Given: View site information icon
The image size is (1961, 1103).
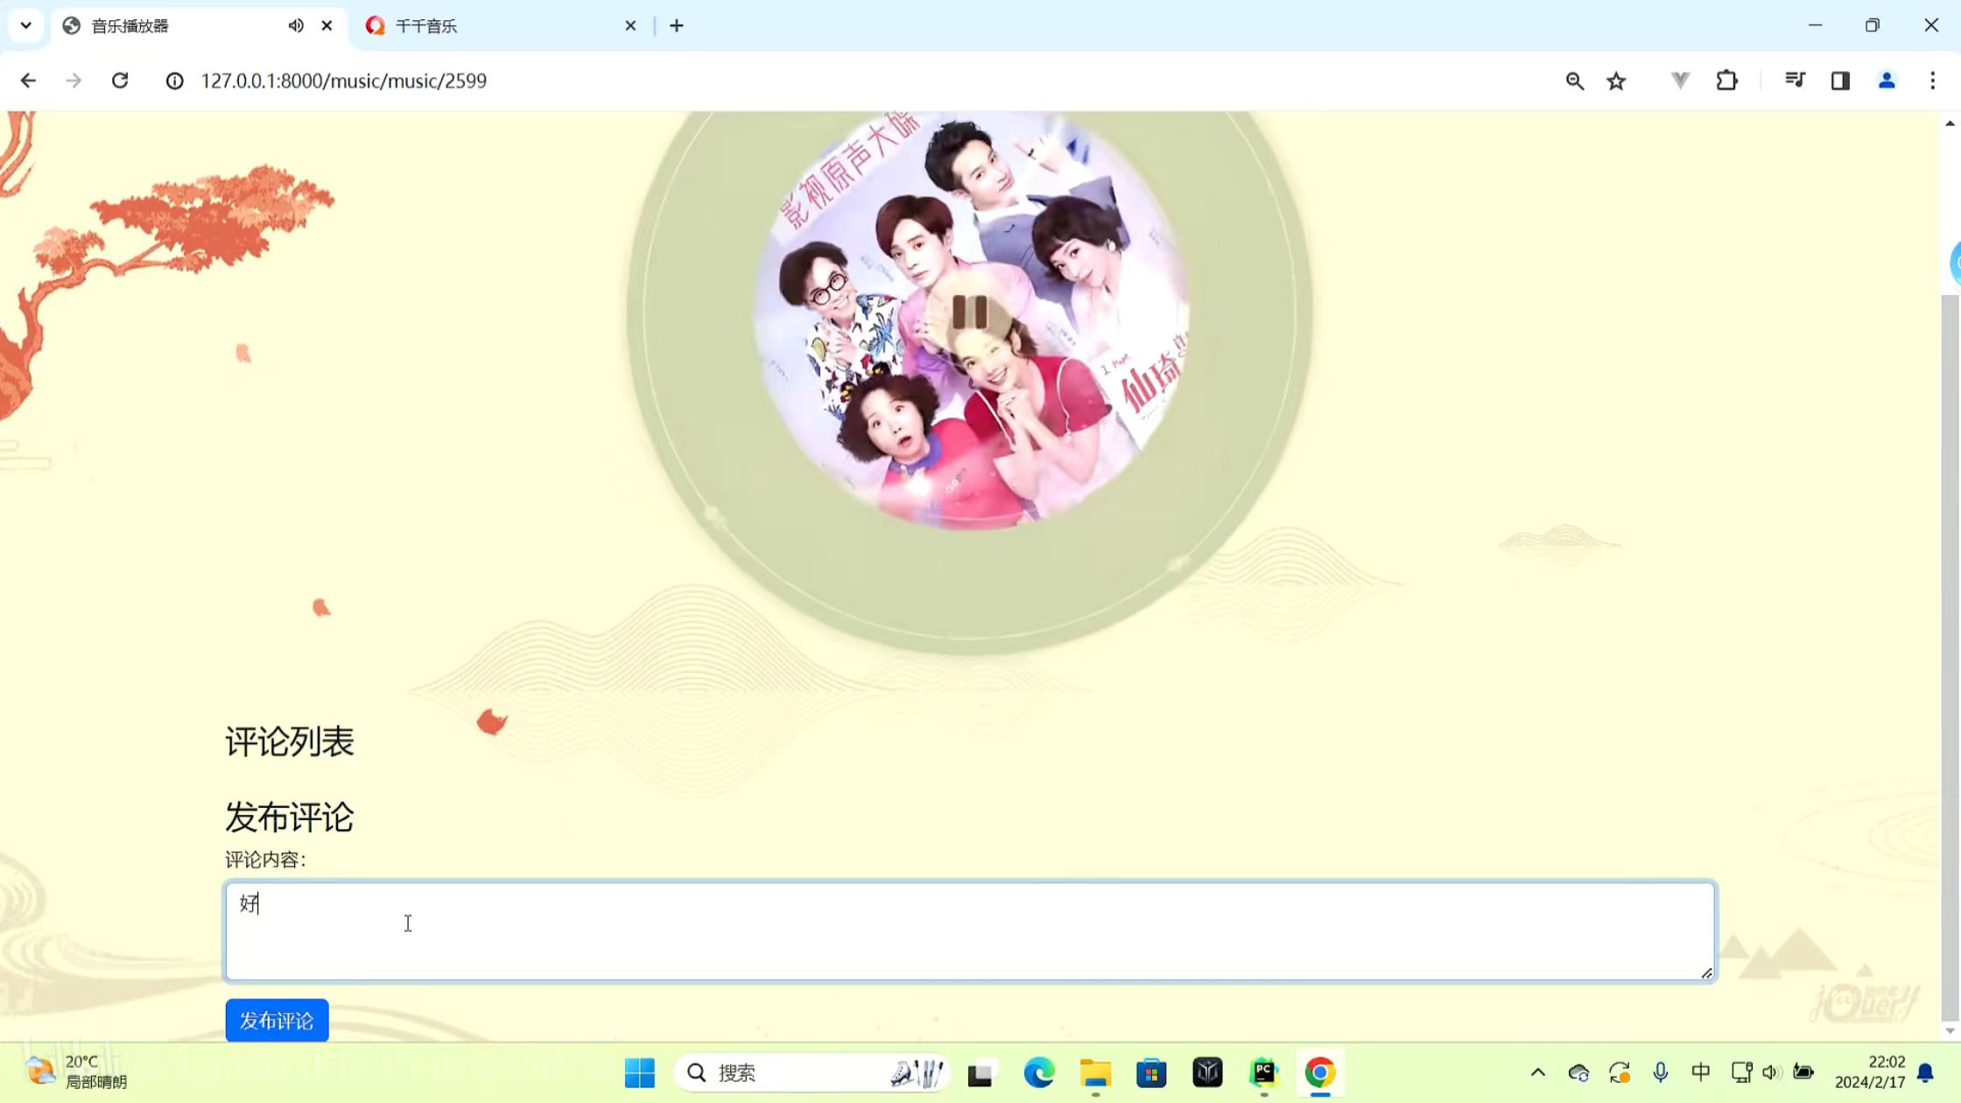Looking at the screenshot, I should [x=175, y=81].
